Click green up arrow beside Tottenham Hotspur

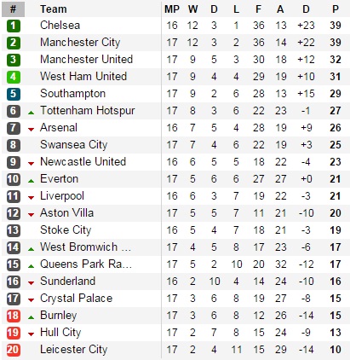pos(31,113)
